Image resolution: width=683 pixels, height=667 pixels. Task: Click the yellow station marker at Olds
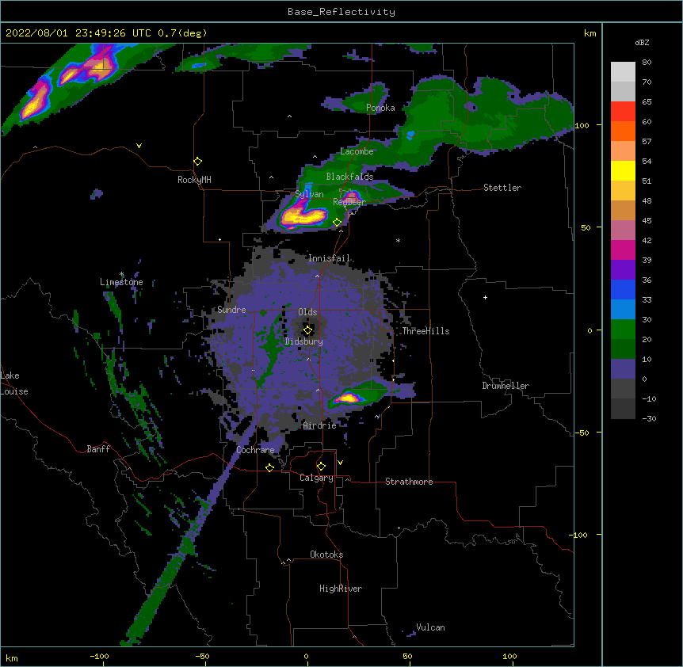[x=307, y=330]
